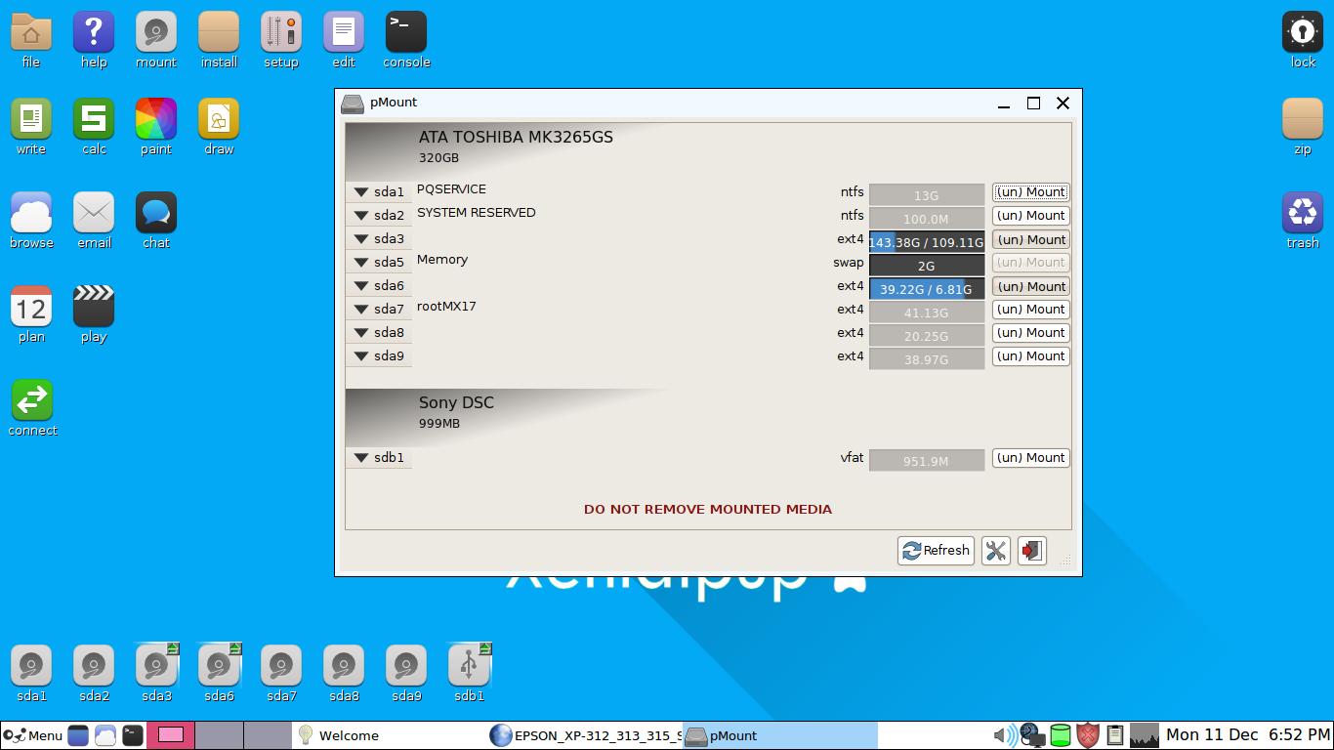Expand the sda5 partition arrow
The image size is (1334, 750).
[x=360, y=263]
